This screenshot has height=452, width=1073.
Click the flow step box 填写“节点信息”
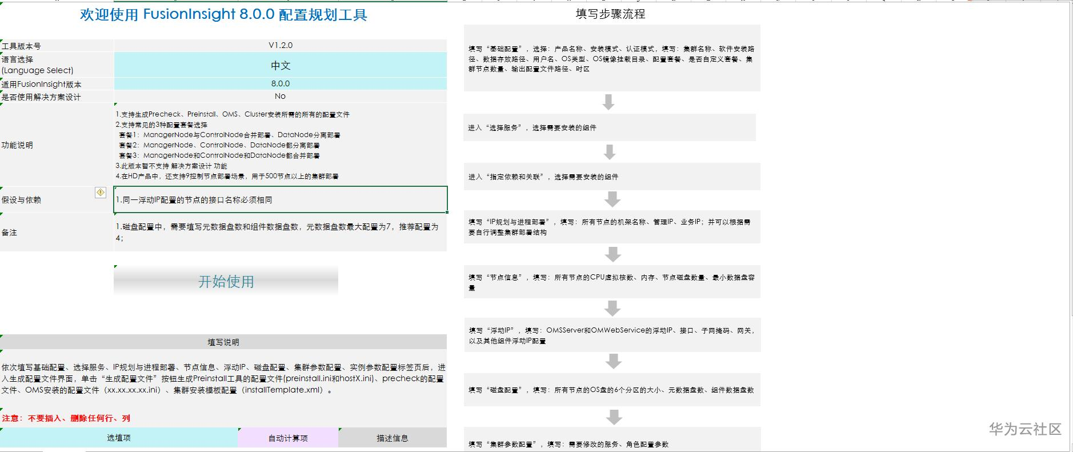(612, 282)
